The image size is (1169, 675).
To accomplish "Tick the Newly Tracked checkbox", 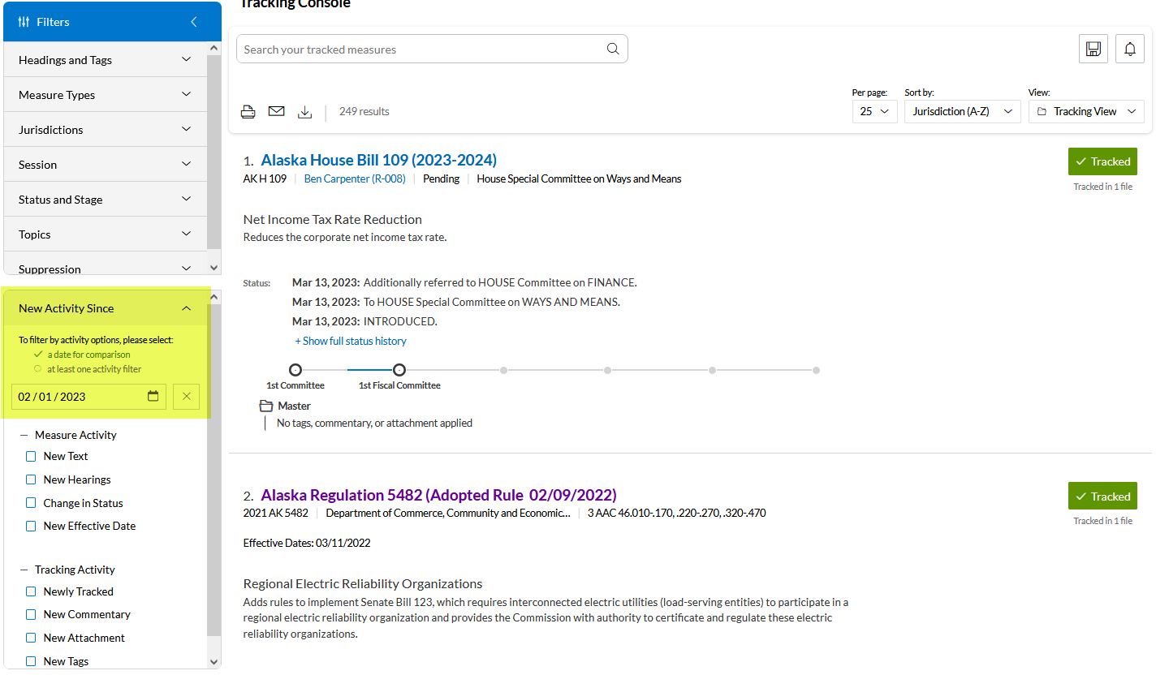I will (x=31, y=592).
